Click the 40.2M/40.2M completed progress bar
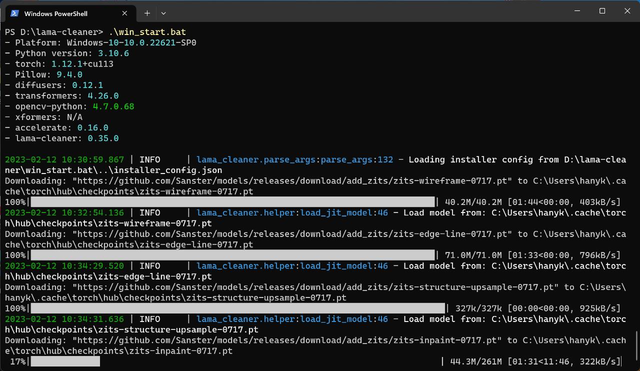Screen dimensions: 640x371 click(232, 202)
